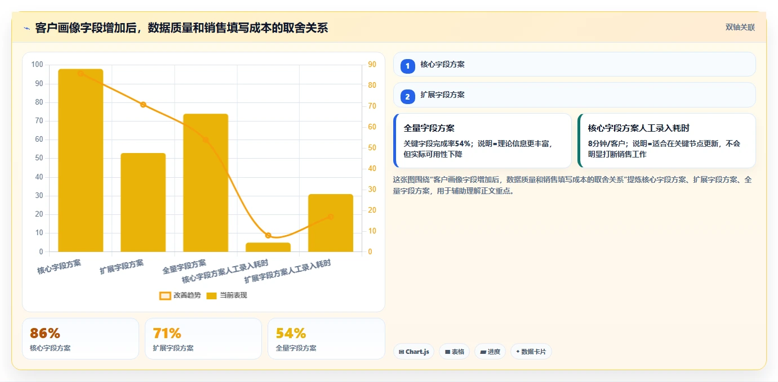Screen dimensions: 778x382
Task: Select the 进度 tag
Action: [490, 352]
